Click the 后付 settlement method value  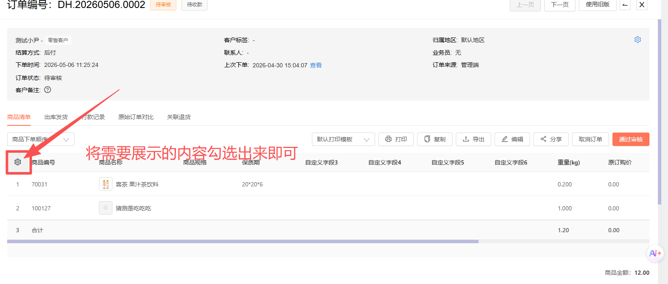coord(50,53)
